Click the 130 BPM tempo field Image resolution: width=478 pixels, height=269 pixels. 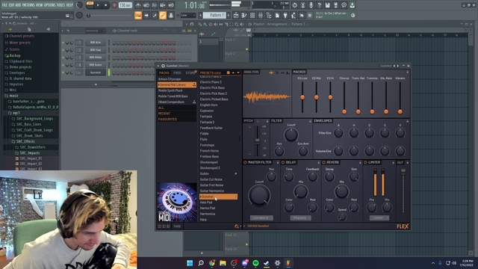click(x=125, y=5)
